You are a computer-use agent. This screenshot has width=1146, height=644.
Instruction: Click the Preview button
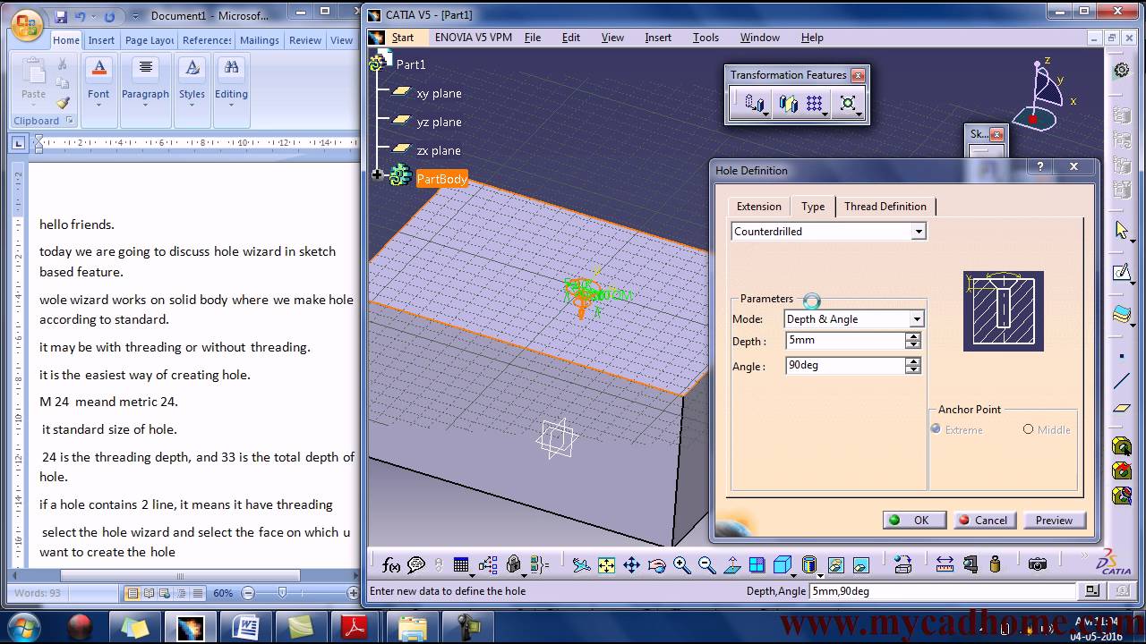[x=1054, y=520]
